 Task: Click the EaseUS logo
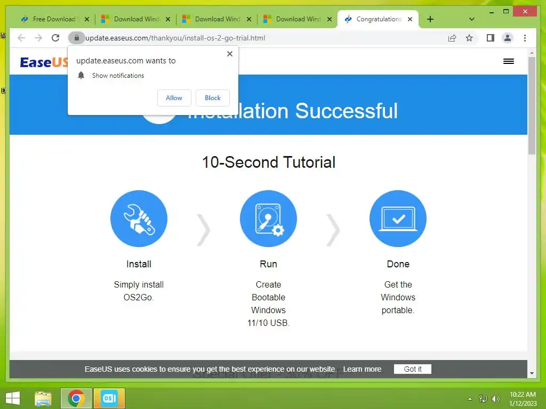44,62
